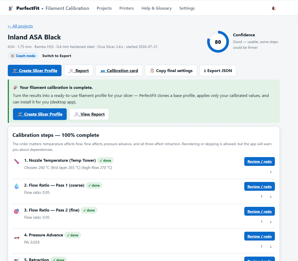Image resolution: width=298 pixels, height=261 pixels.
Task: Click the done badge on Nozzle Temperature
Action: [105, 161]
